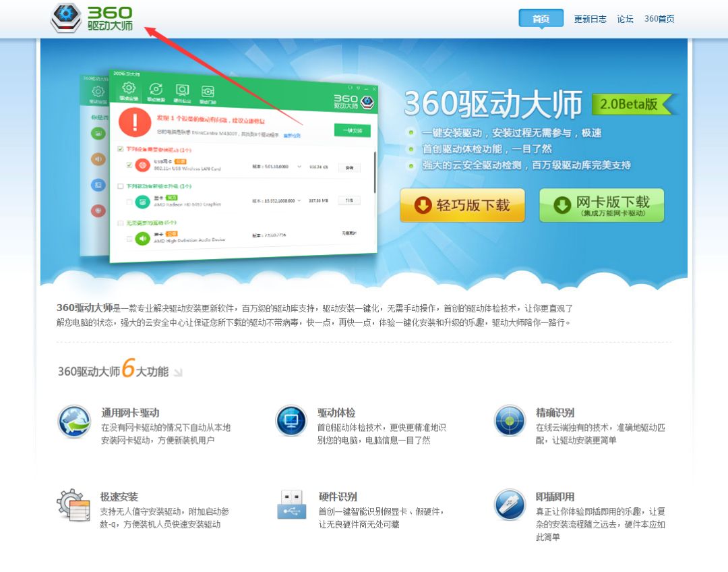Go to the 论坛 link
Screen dimensions: 728x572
(625, 19)
